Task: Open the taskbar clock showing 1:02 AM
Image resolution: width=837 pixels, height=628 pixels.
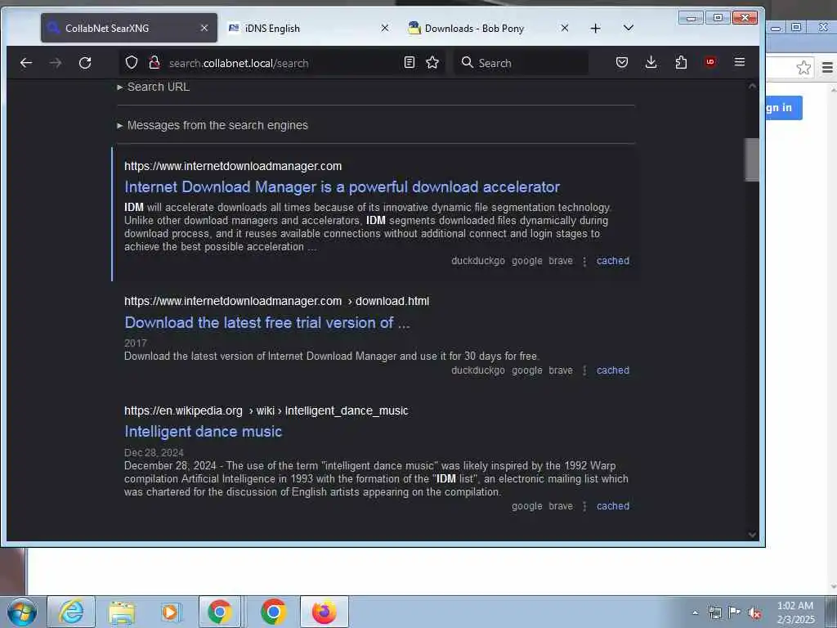Action: tap(795, 612)
